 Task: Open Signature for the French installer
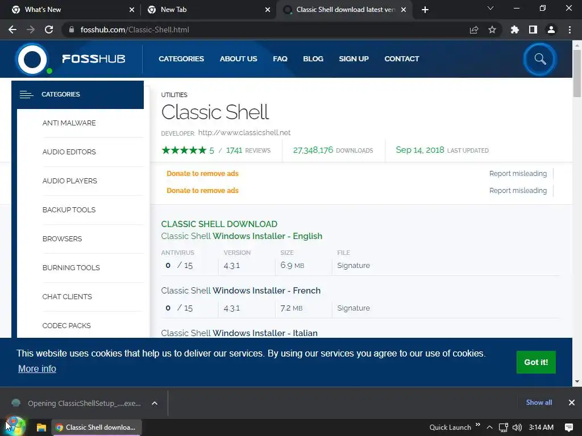[x=354, y=308]
